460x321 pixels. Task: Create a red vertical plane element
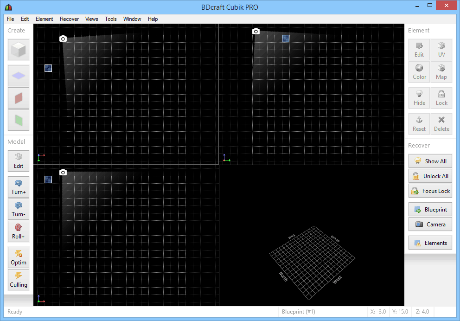(x=19, y=98)
